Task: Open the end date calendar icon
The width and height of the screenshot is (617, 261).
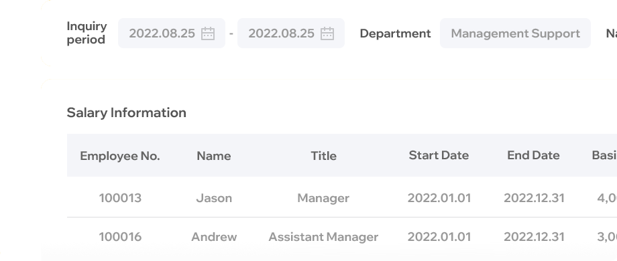Action: point(327,33)
